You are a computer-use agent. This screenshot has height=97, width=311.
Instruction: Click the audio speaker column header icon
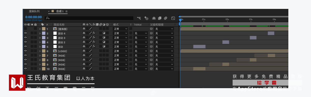click(29, 25)
